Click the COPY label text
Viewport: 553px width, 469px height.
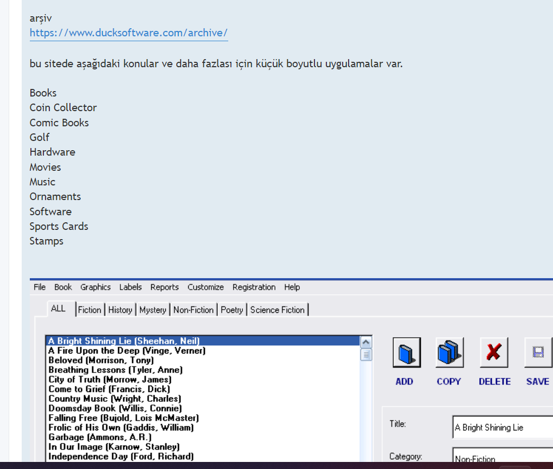point(449,382)
